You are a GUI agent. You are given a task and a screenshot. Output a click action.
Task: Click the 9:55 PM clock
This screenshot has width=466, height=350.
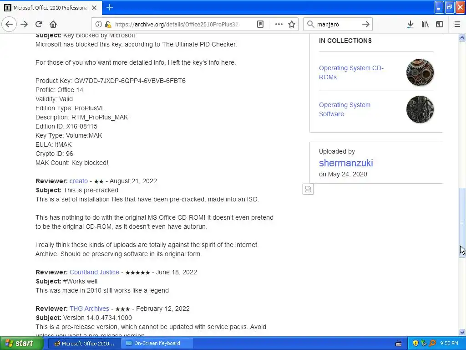click(x=449, y=343)
